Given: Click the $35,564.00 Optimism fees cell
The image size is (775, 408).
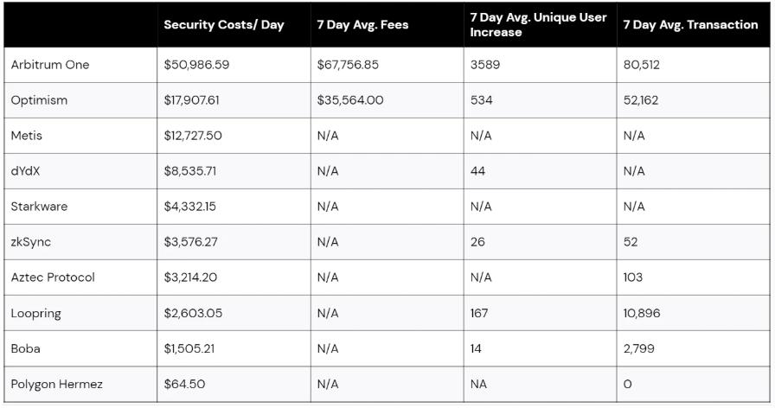Looking at the screenshot, I should [x=350, y=100].
